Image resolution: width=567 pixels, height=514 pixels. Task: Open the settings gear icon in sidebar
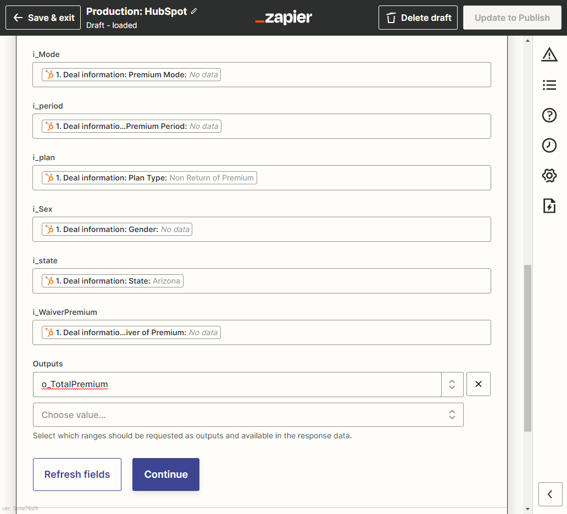pyautogui.click(x=549, y=176)
